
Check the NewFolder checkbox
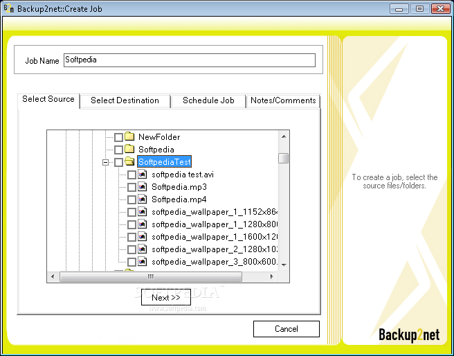click(x=118, y=137)
